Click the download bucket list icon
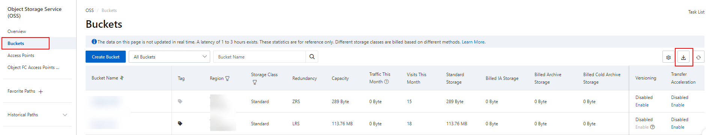 tap(683, 57)
